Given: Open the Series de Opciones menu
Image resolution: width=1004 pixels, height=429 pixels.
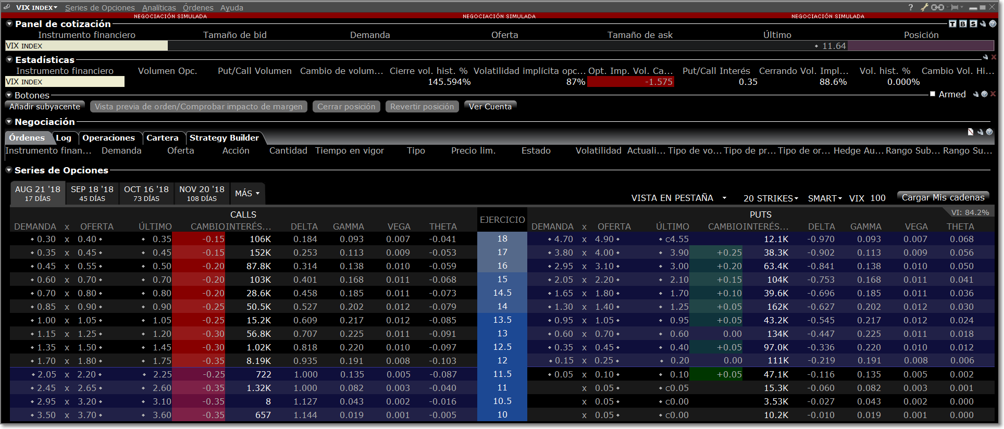Looking at the screenshot, I should (x=100, y=8).
